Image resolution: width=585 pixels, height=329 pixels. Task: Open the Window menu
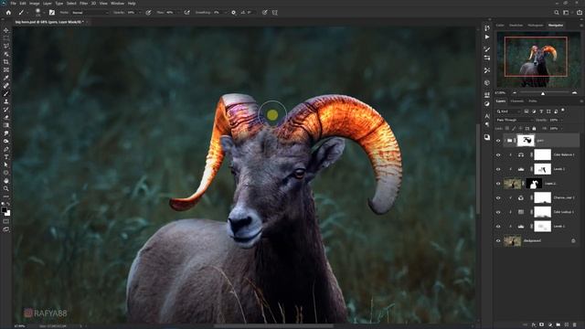coord(117,4)
